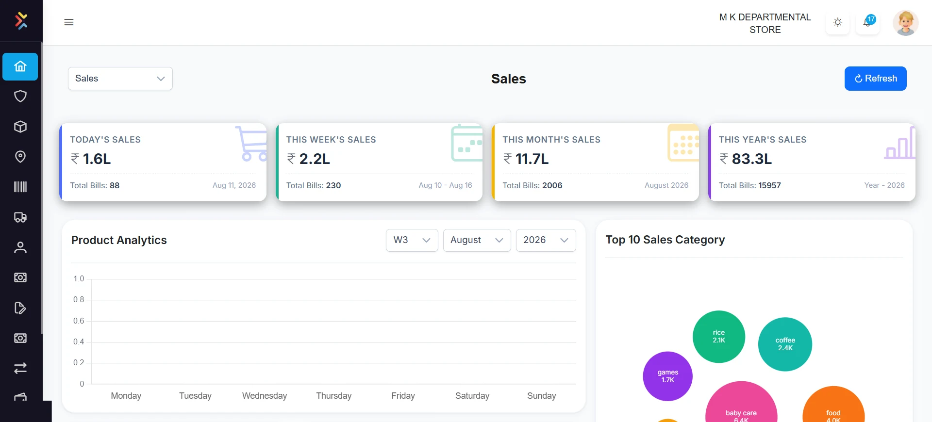
Task: Select the coffee 2.4K bubble
Action: [x=785, y=344]
